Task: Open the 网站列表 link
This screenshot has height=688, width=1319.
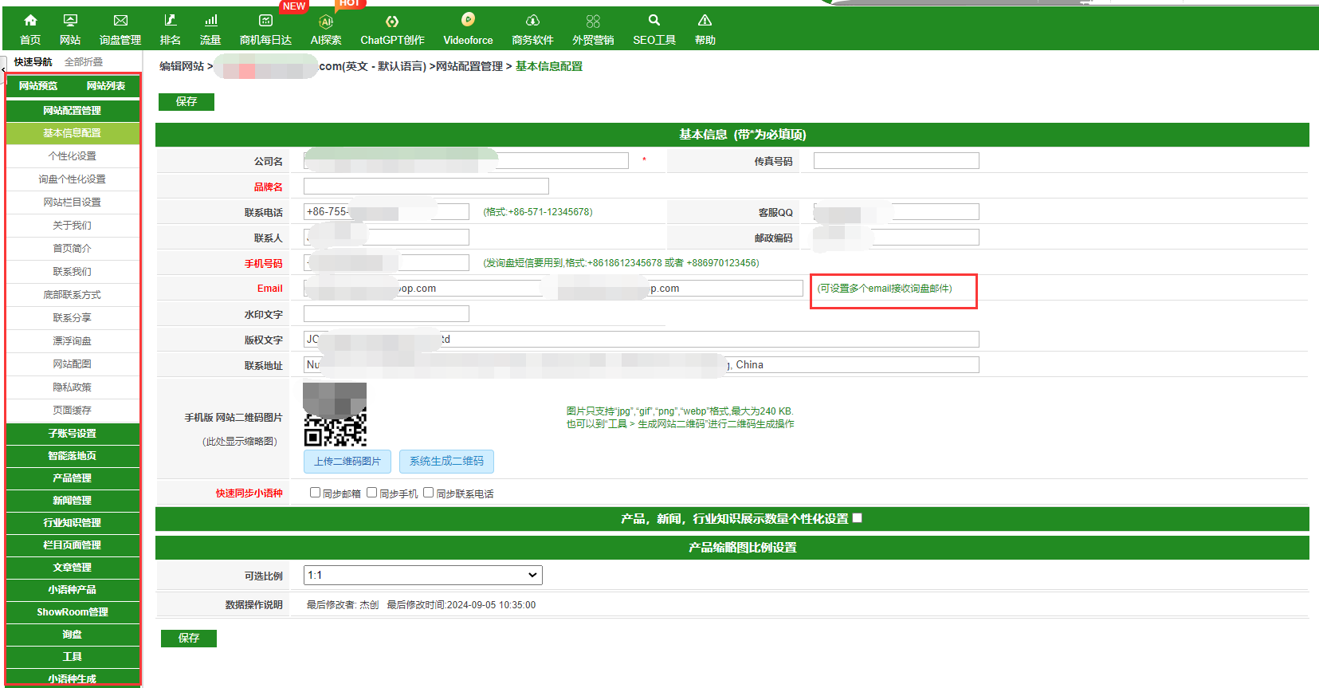Action: point(106,86)
